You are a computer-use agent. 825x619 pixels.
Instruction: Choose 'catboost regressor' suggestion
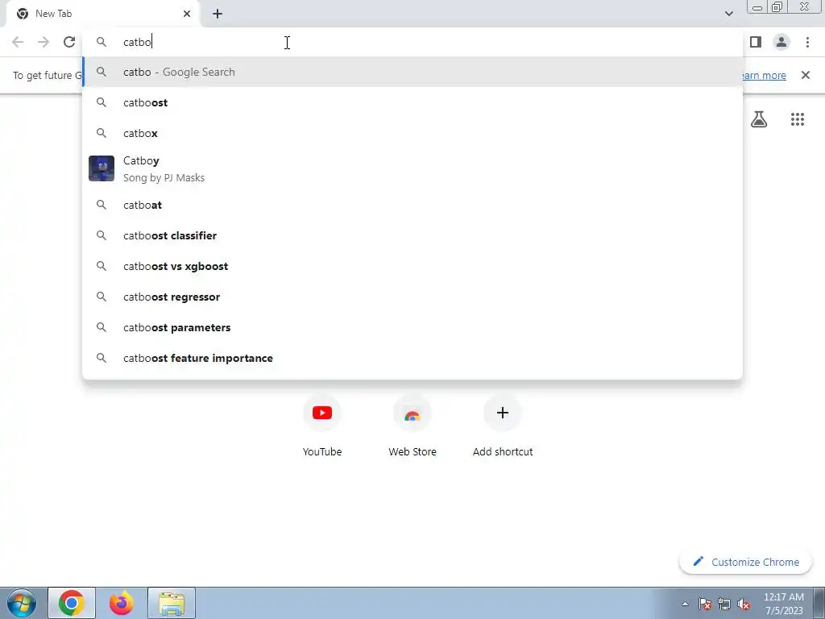click(412, 297)
